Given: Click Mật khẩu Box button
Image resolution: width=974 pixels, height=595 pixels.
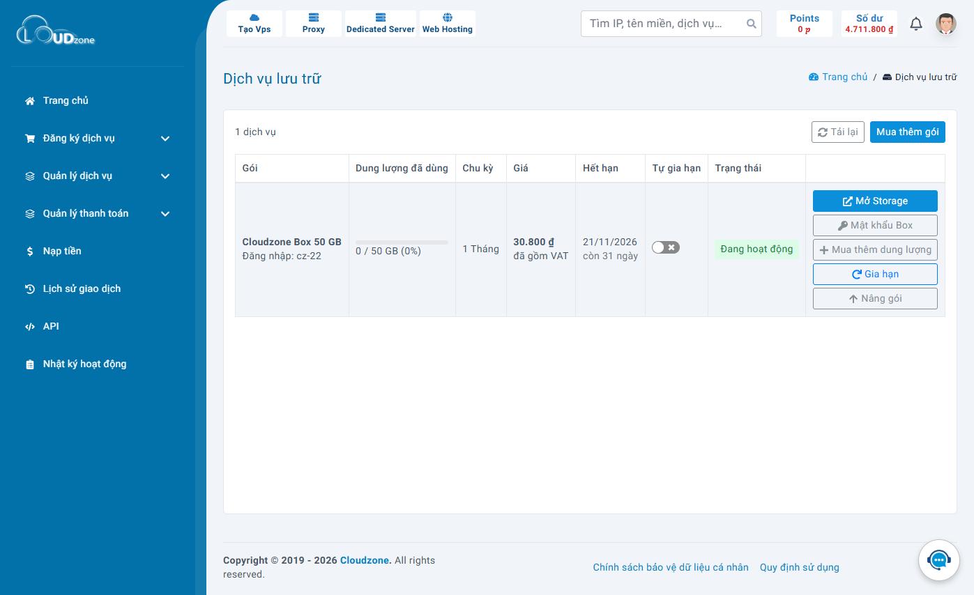Looking at the screenshot, I should (x=875, y=225).
